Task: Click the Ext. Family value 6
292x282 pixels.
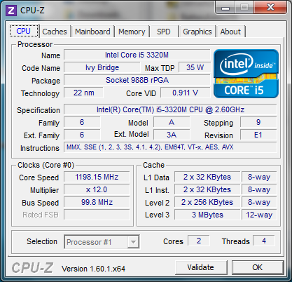Action: (82, 135)
